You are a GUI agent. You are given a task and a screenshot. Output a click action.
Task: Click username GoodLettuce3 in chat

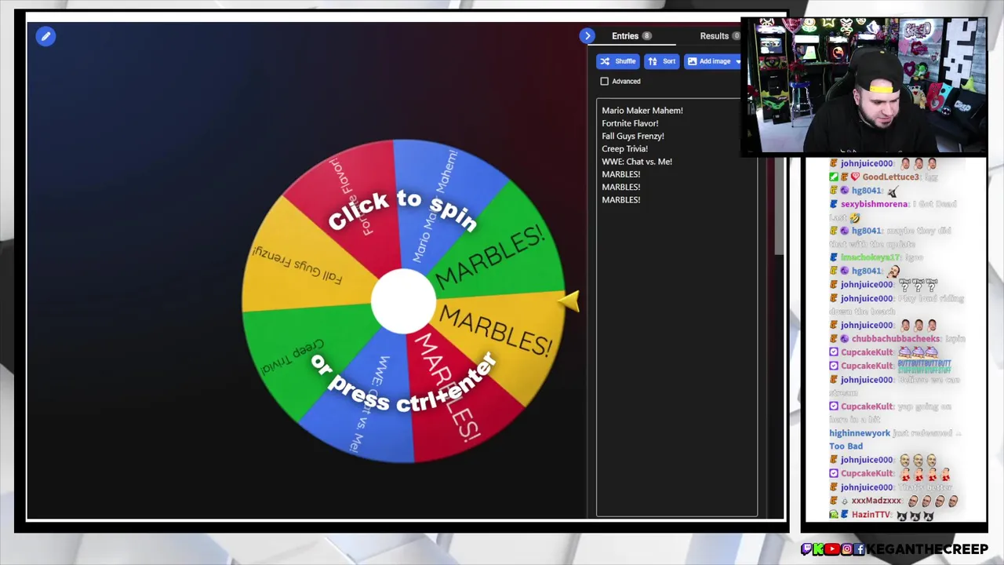pos(890,177)
